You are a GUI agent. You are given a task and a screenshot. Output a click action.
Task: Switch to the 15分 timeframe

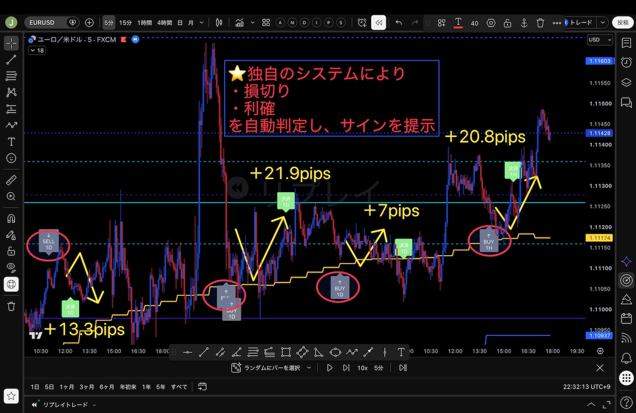125,23
